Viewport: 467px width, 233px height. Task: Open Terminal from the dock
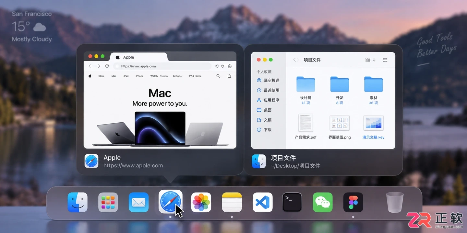coord(292,202)
